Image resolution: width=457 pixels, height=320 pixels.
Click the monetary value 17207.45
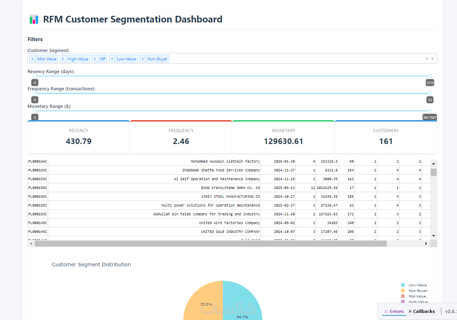click(327, 231)
